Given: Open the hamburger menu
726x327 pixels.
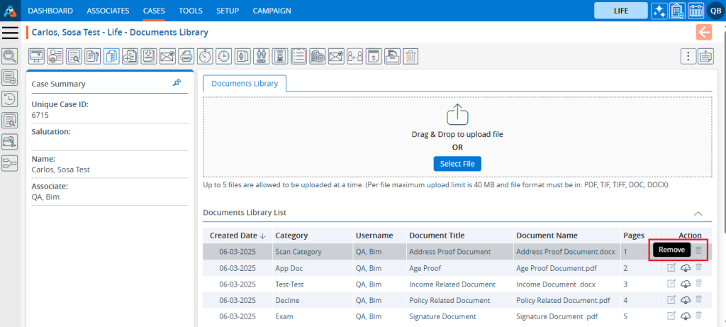Looking at the screenshot, I should [x=10, y=33].
